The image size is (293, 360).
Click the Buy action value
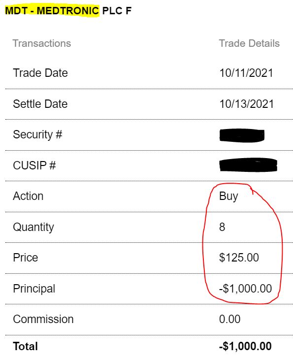[x=228, y=196]
